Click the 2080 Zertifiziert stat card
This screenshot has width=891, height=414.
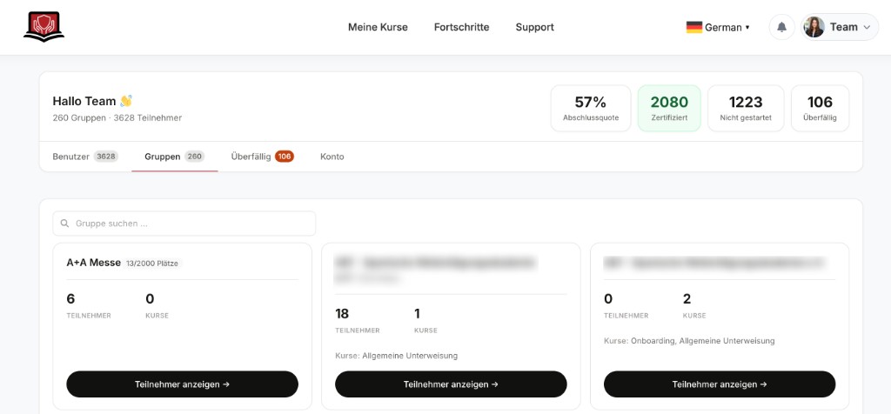[669, 109]
